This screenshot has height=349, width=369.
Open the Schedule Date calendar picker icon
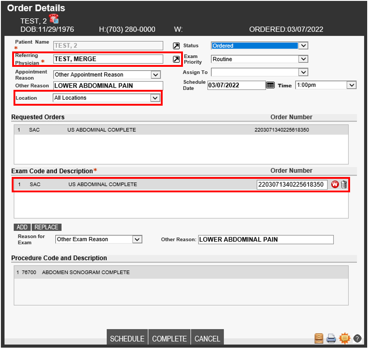tap(270, 85)
